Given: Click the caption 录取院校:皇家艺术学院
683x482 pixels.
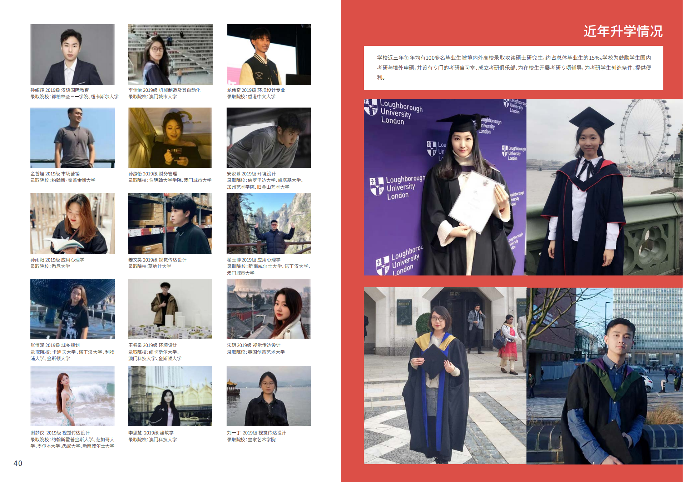Looking at the screenshot, I should (x=251, y=440).
